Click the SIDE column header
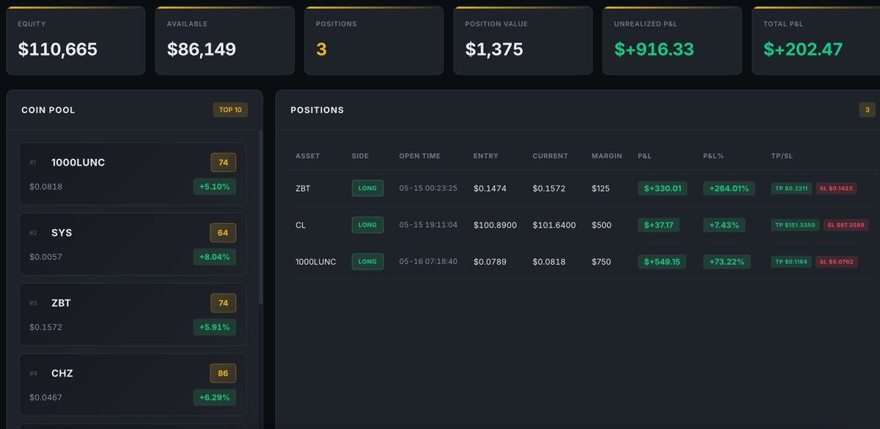 pos(360,156)
